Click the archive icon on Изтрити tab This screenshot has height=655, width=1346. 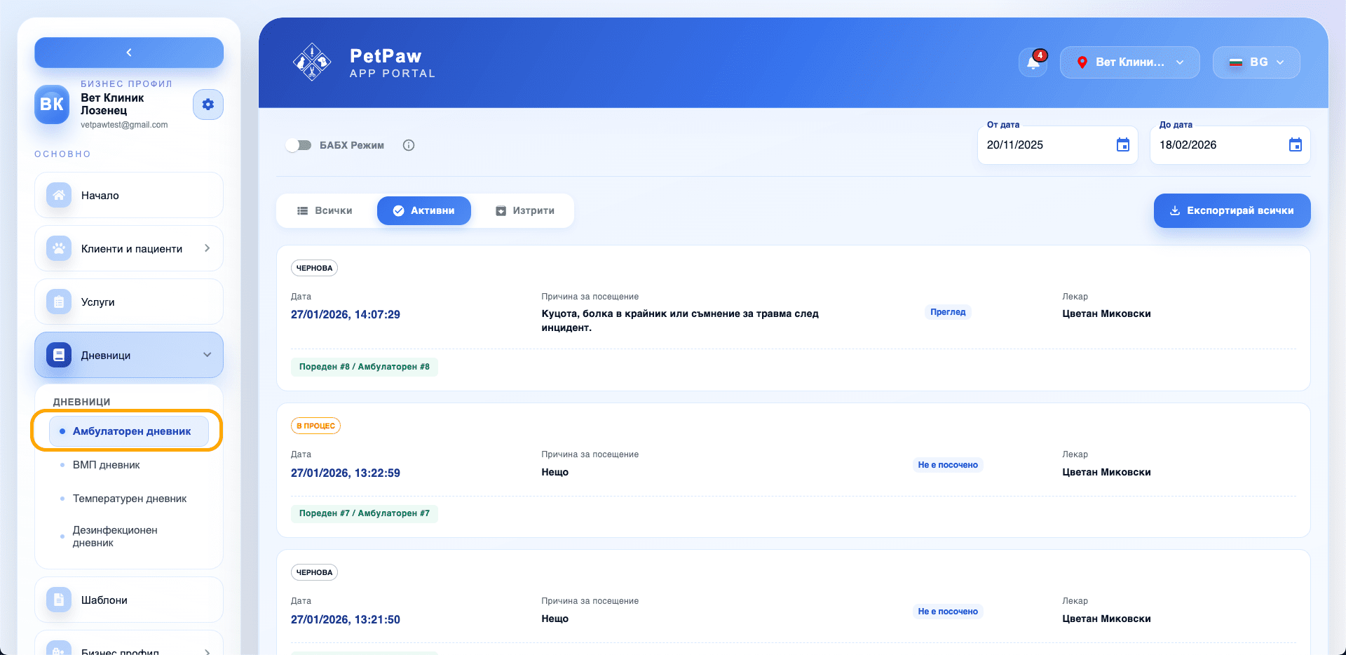pyautogui.click(x=501, y=210)
